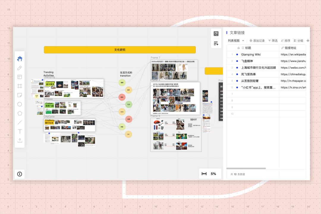Open the 列表视图 view dropdown

[236, 40]
